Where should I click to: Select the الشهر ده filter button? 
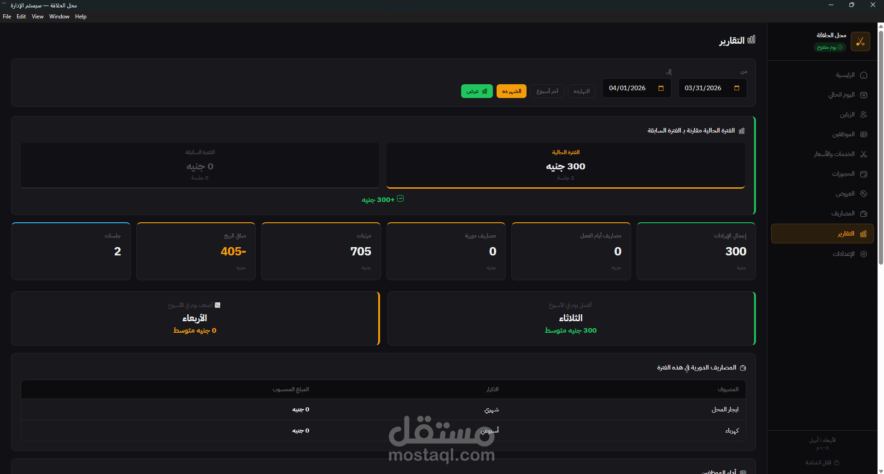tap(511, 91)
